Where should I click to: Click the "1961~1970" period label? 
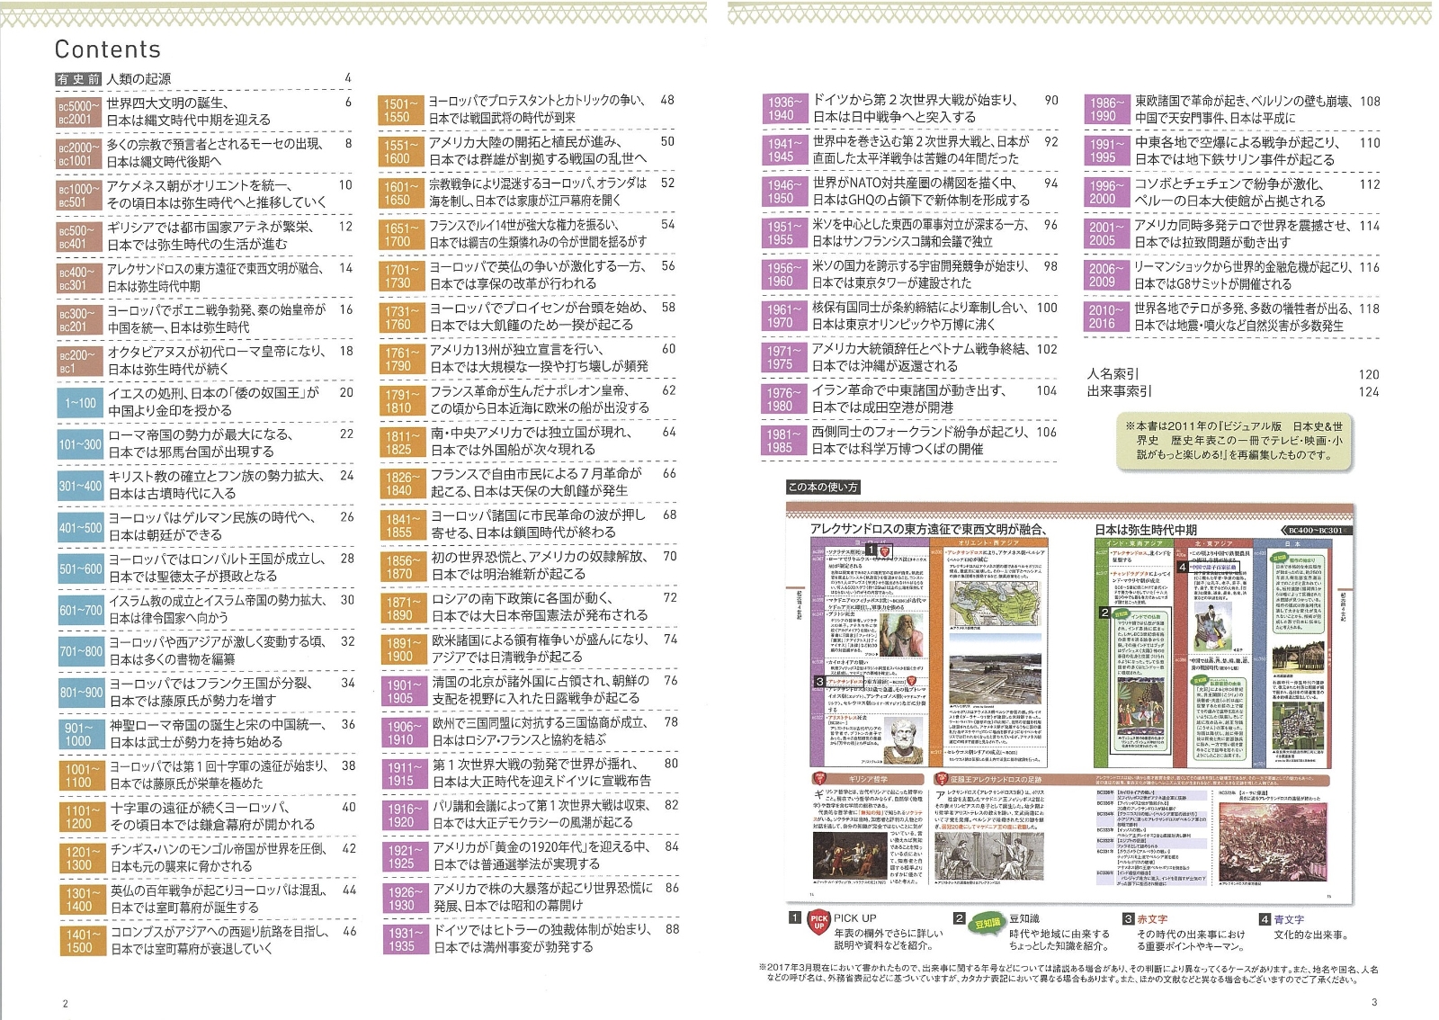[784, 316]
